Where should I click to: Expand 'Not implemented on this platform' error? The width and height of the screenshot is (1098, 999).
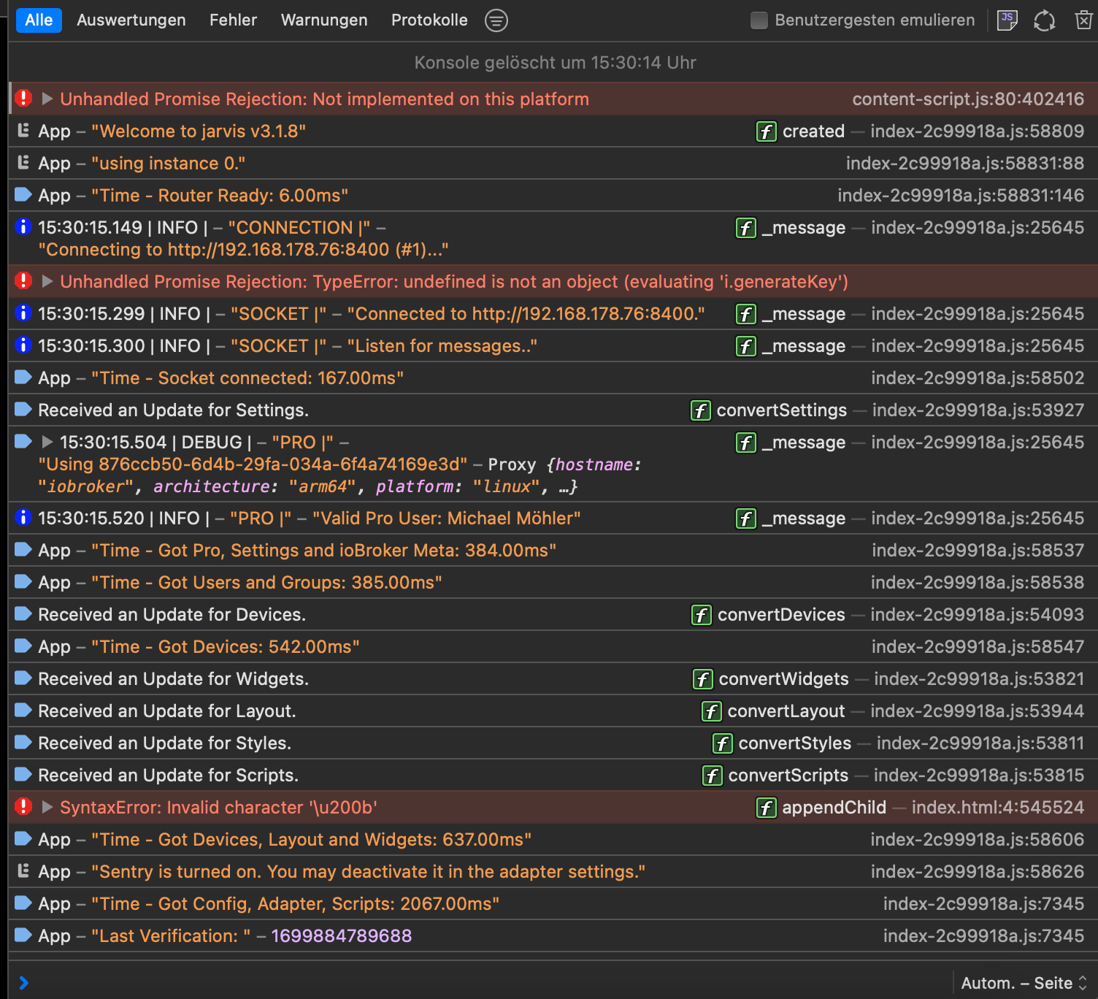[x=47, y=99]
